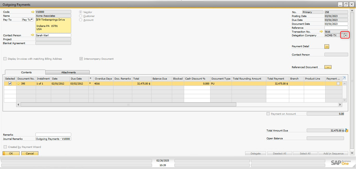Click the Cancel button
The image size is (356, 169).
pyautogui.click(x=30, y=153)
